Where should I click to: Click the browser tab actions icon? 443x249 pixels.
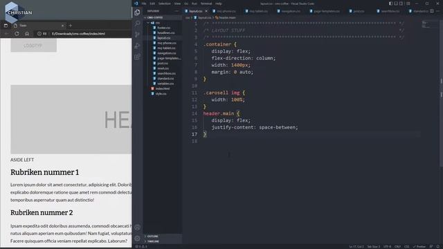pos(6,26)
